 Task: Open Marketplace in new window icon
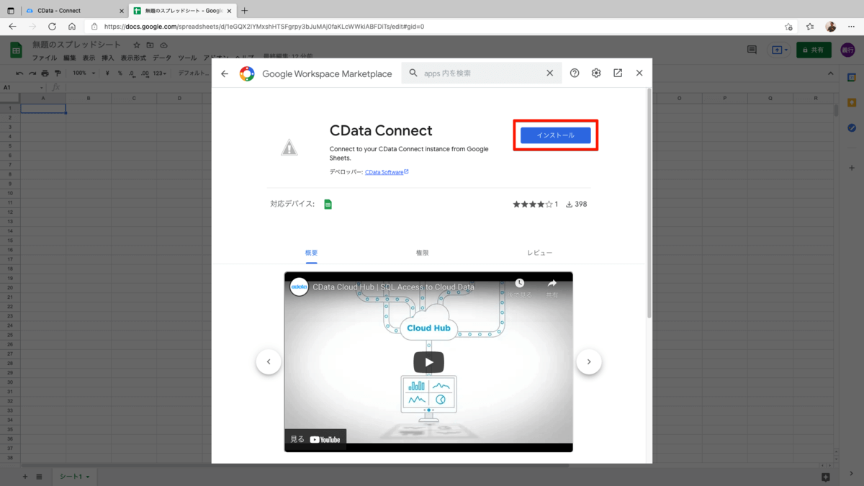(x=618, y=73)
